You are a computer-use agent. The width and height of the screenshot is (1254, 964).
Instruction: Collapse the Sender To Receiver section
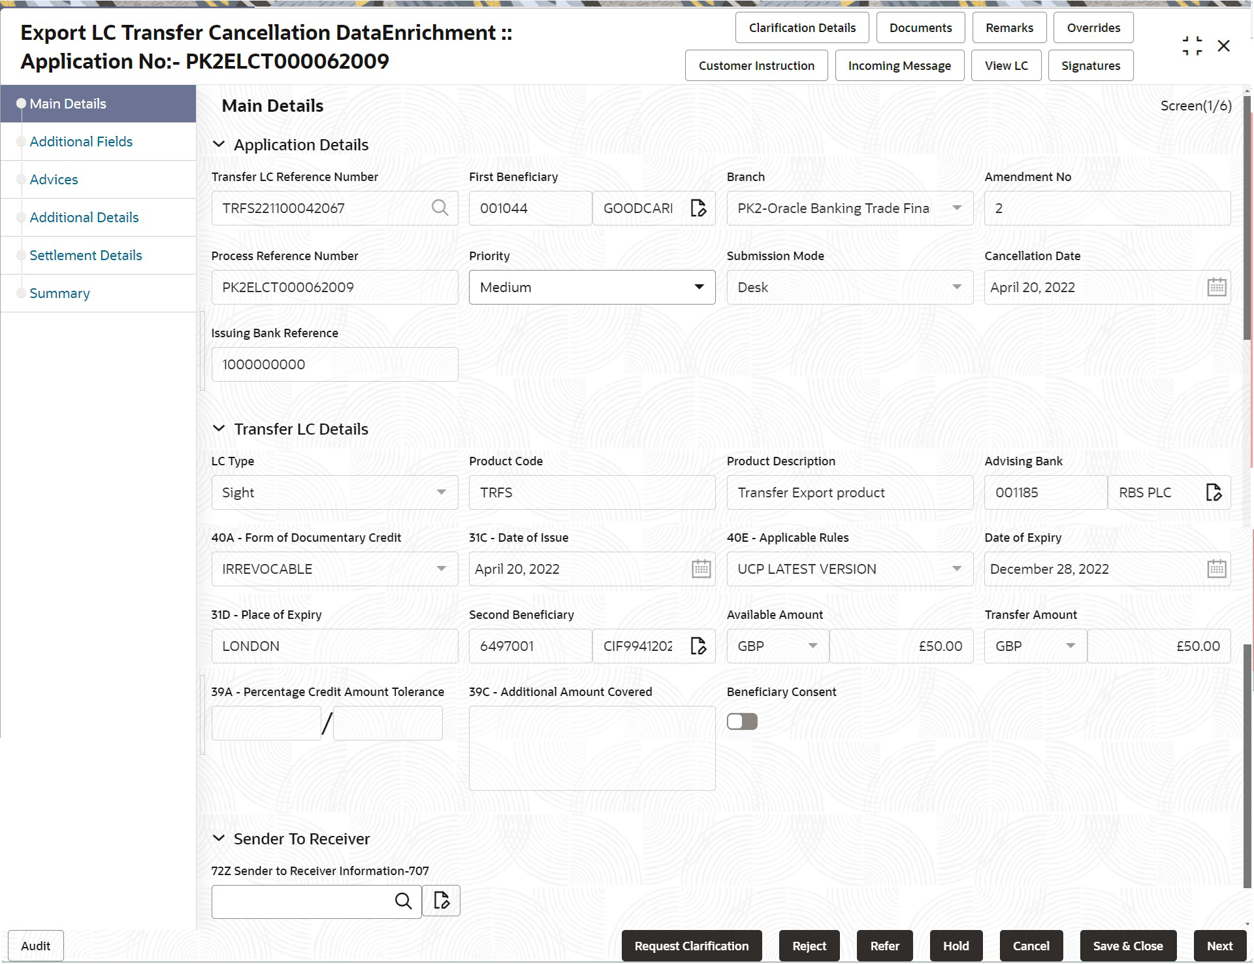(219, 839)
